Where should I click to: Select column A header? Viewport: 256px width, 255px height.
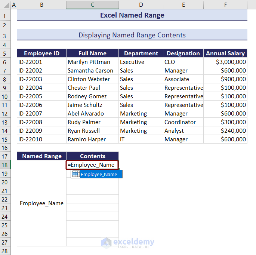pyautogui.click(x=14, y=4)
